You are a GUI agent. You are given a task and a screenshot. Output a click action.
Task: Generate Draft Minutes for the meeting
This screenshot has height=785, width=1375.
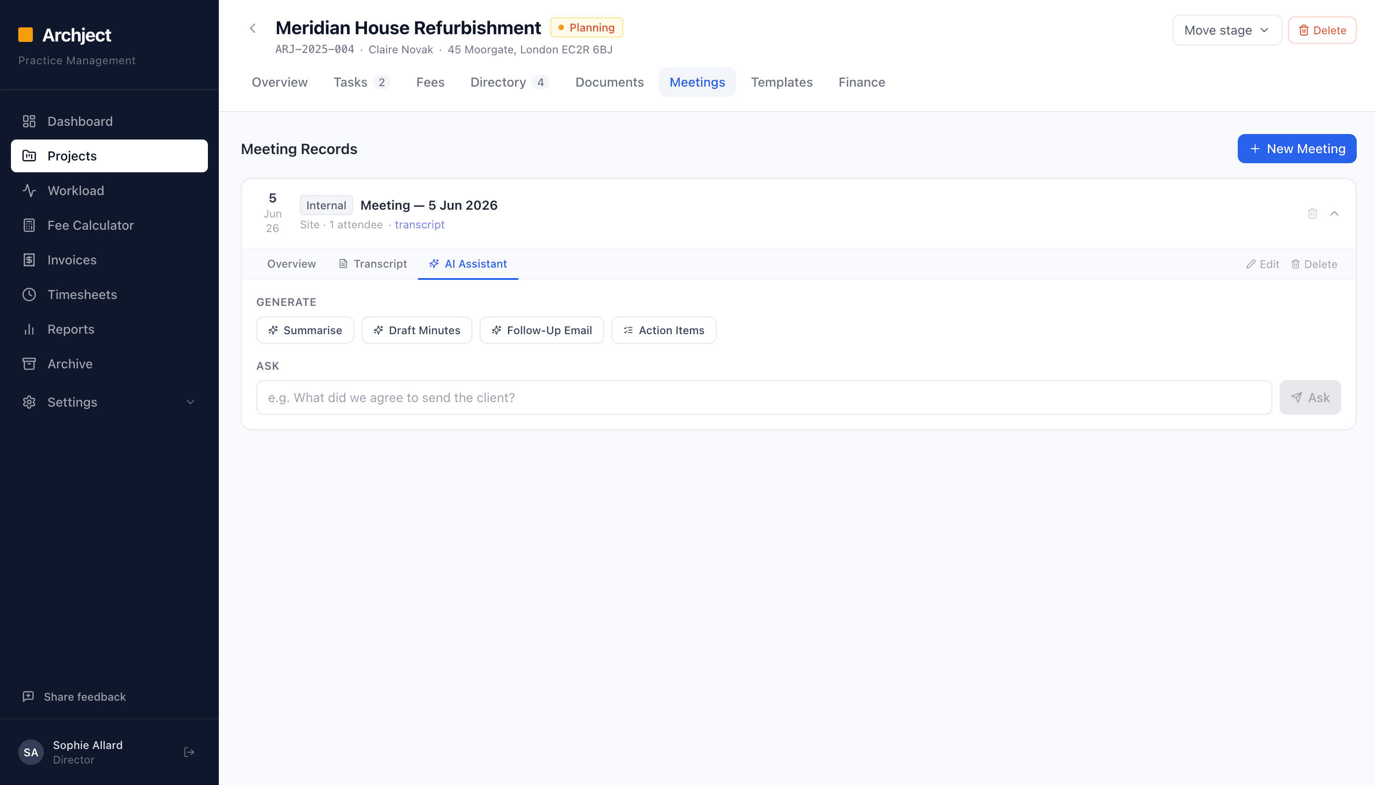pyautogui.click(x=417, y=330)
